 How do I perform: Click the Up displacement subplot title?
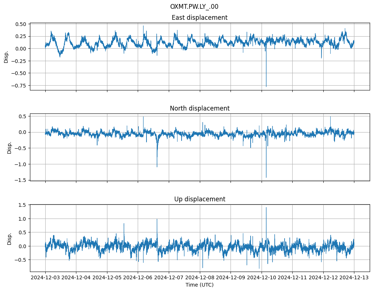tap(199, 199)
